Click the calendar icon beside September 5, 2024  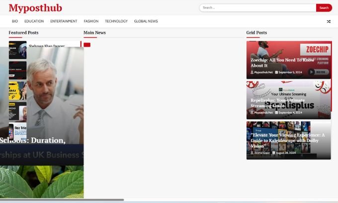[x=276, y=72]
